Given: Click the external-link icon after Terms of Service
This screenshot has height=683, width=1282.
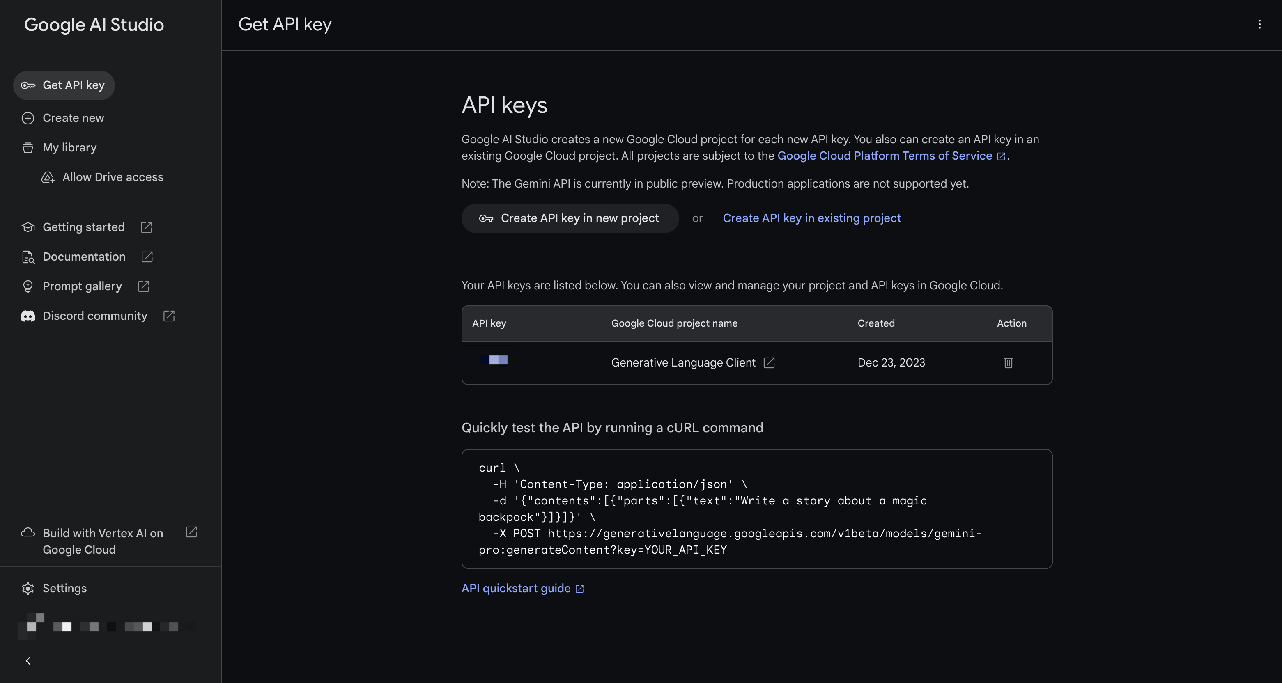Looking at the screenshot, I should [x=1001, y=157].
